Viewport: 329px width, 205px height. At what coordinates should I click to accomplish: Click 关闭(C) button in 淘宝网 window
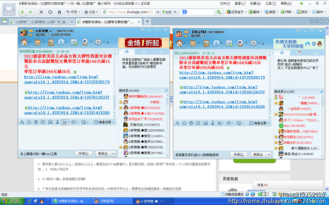pyautogui.click(x=239, y=154)
